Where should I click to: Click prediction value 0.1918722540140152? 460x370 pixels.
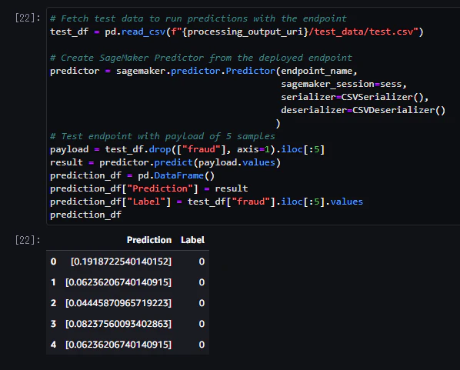[x=122, y=262]
